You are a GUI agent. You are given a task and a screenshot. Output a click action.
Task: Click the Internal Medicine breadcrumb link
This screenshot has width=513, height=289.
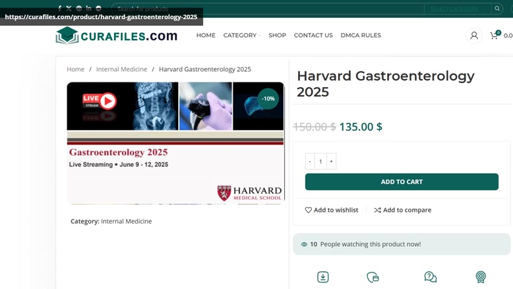pyautogui.click(x=121, y=69)
